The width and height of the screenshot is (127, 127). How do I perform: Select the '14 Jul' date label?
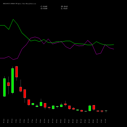(x=105, y=121)
